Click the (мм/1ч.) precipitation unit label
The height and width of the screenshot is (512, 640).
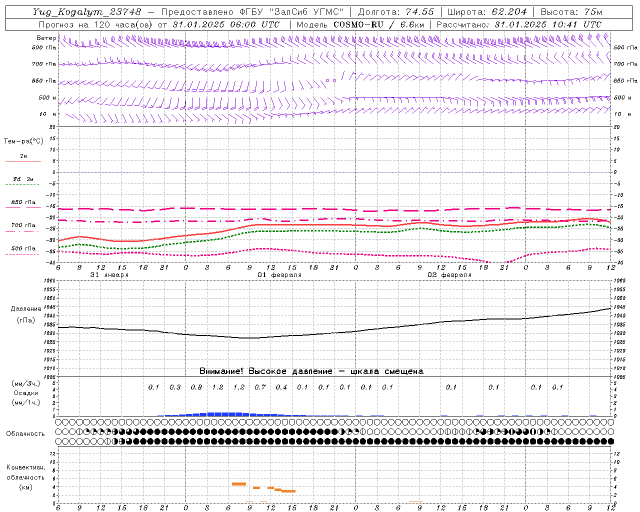(26, 402)
